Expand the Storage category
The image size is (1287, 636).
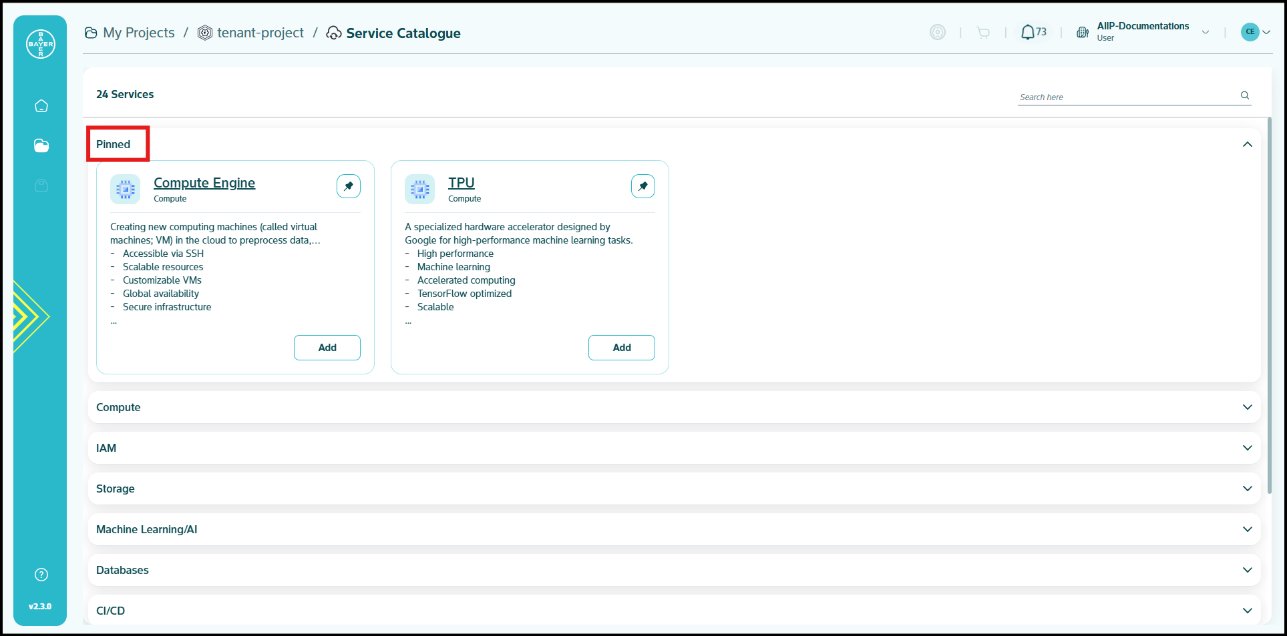point(1247,489)
